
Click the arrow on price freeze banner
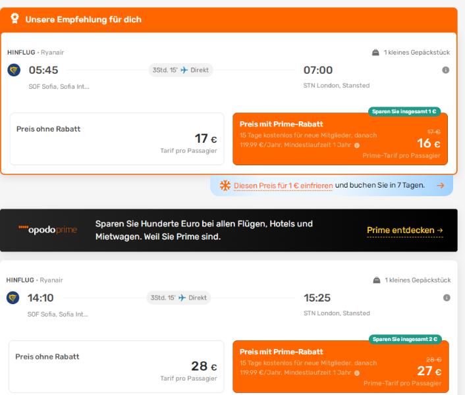click(441, 186)
